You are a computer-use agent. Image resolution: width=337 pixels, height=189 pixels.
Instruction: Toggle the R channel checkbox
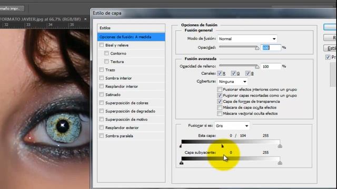tap(220, 73)
